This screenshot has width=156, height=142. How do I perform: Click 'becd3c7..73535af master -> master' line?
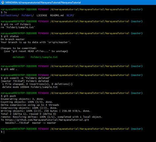[31, 123]
